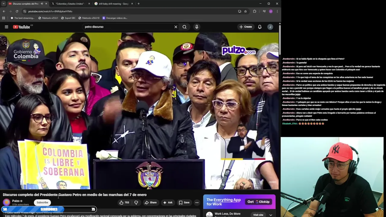The width and height of the screenshot is (386, 217).
Task: Open the bookmarks apps grid icon
Action: tap(4, 18)
